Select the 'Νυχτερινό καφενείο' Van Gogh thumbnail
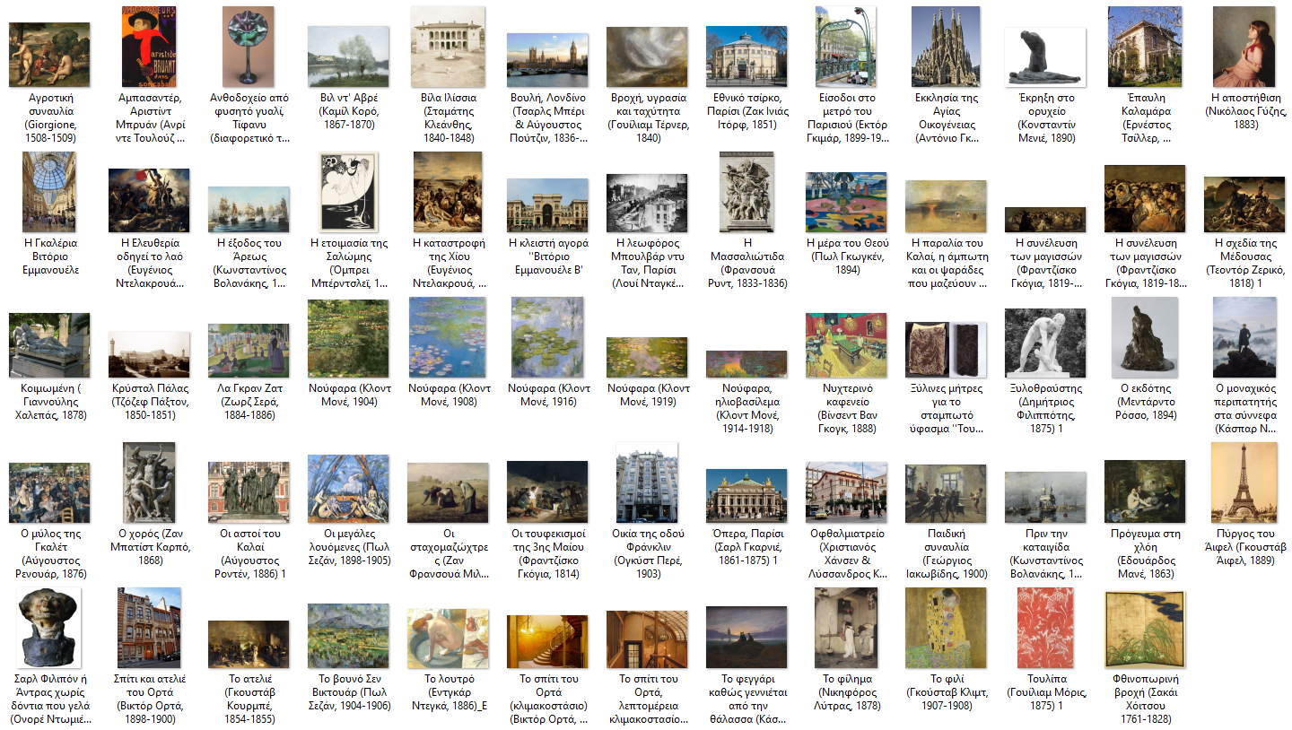This screenshot has width=1292, height=730. tap(847, 345)
